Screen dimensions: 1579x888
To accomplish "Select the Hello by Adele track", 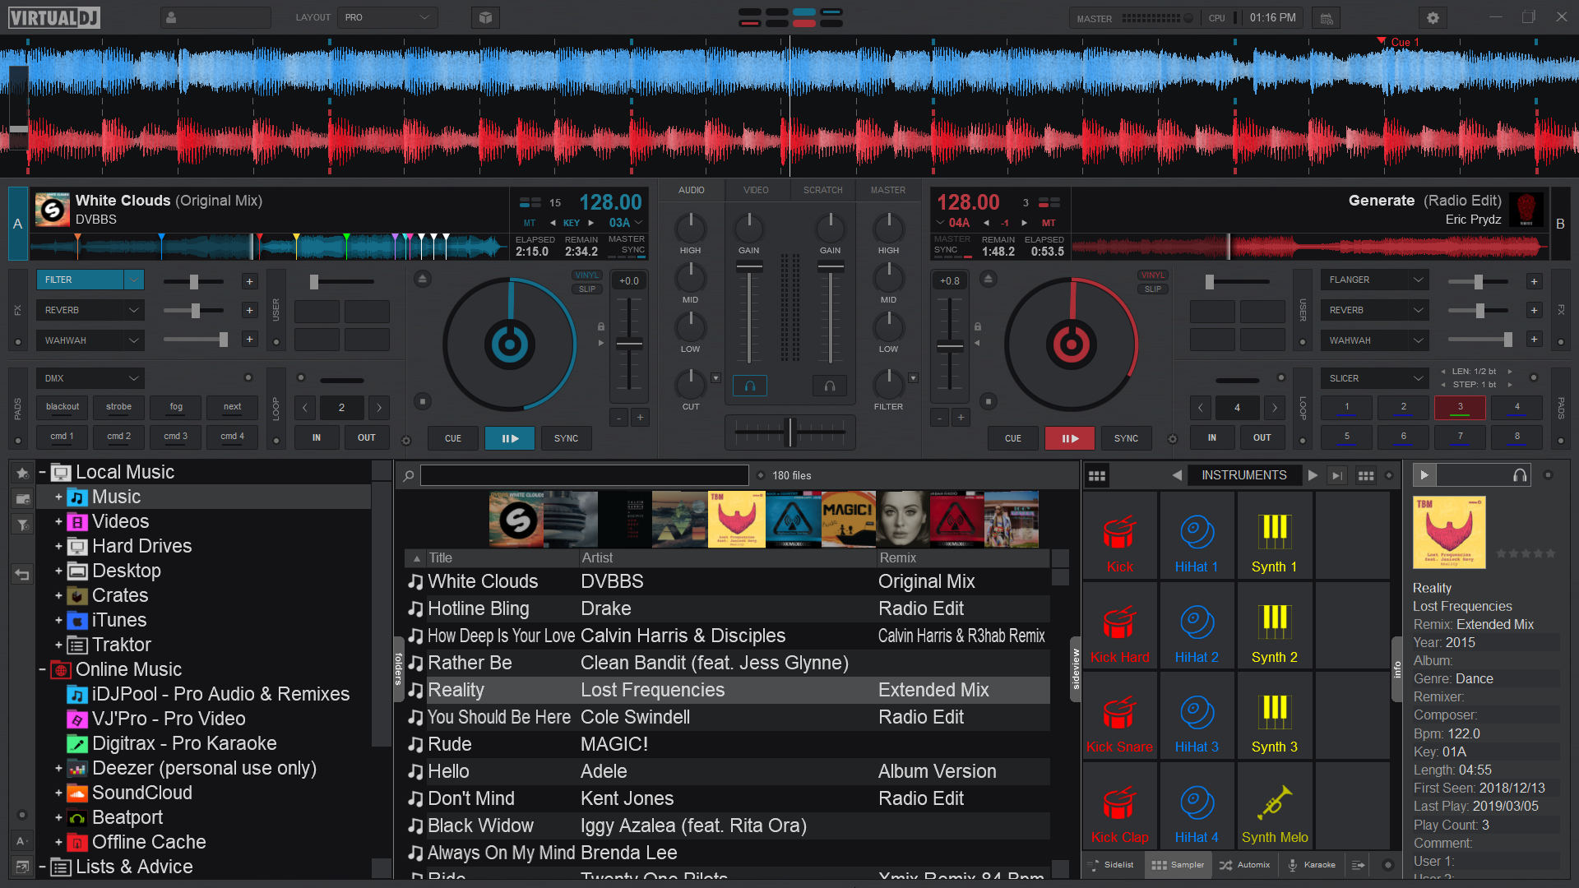I will 448,771.
